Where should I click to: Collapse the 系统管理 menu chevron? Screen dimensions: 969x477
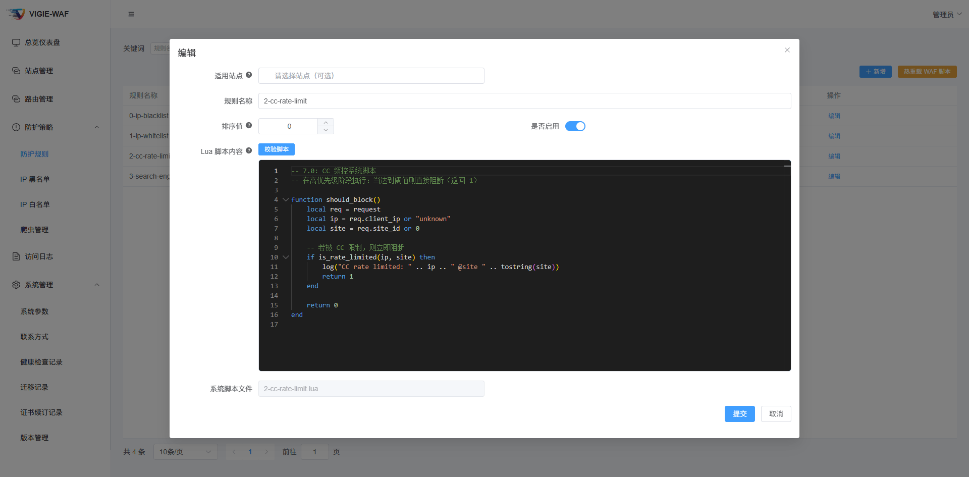click(97, 285)
